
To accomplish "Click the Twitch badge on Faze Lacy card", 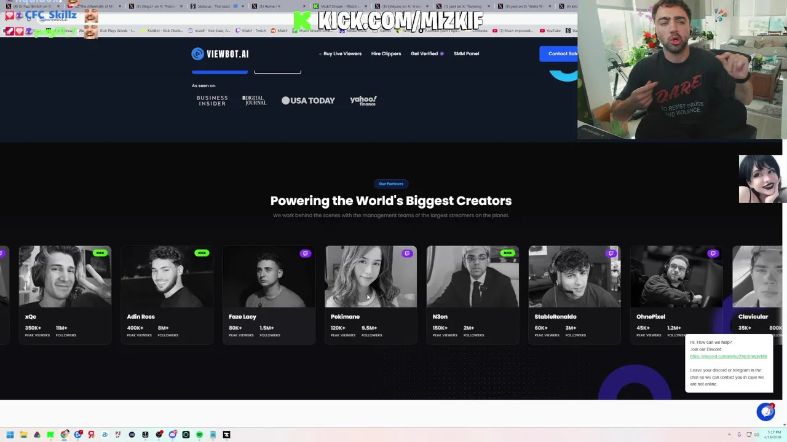I will click(x=305, y=254).
